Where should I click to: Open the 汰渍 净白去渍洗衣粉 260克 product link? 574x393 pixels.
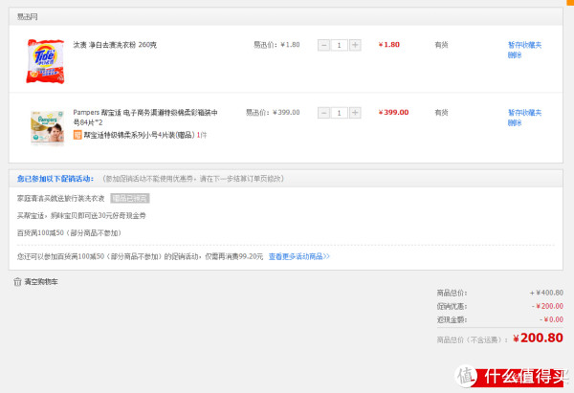(x=115, y=45)
